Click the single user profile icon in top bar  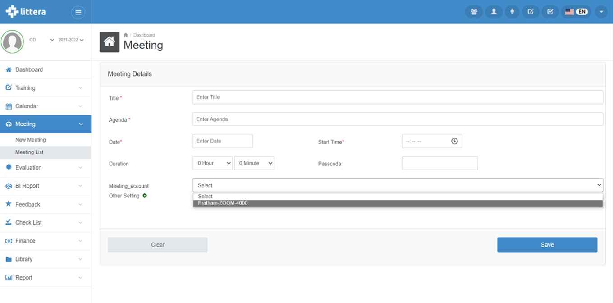click(x=494, y=12)
